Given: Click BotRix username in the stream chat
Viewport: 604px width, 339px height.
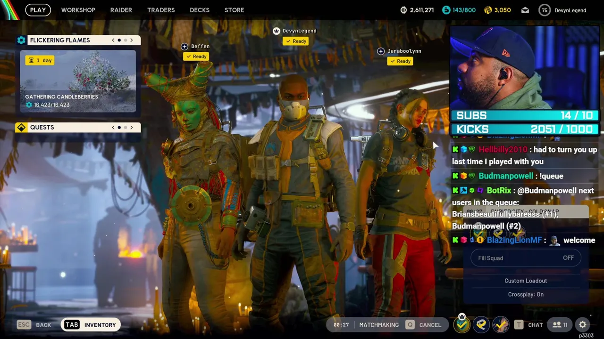Looking at the screenshot, I should pyautogui.click(x=499, y=191).
